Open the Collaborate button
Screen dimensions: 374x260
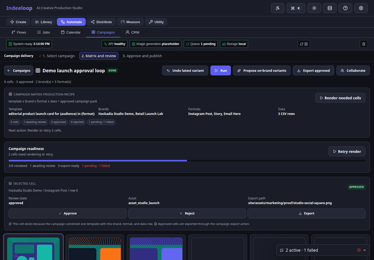point(353,70)
